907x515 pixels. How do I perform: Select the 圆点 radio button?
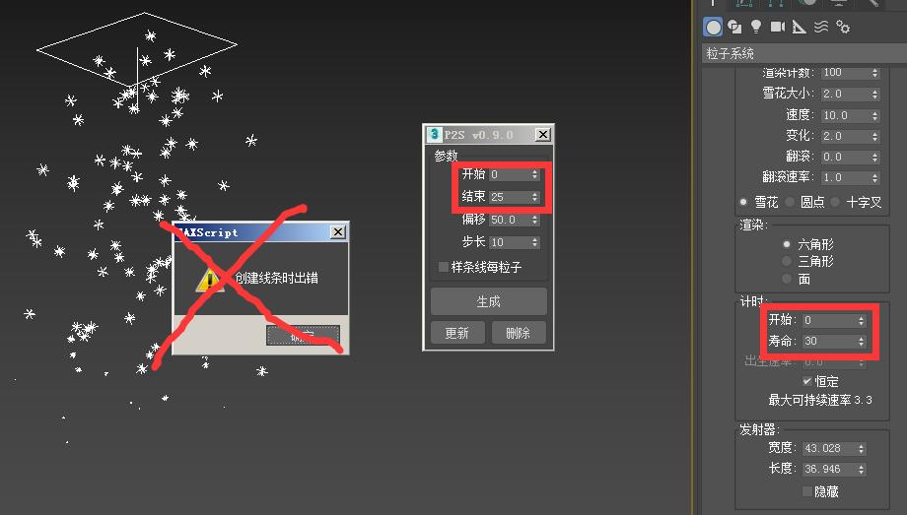(x=789, y=202)
